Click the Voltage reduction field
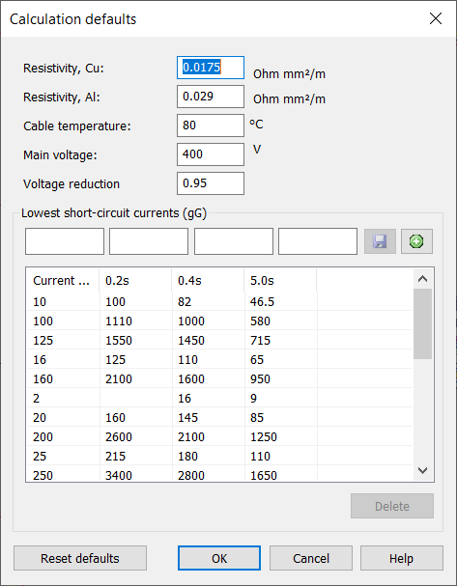Image resolution: width=457 pixels, height=586 pixels. click(x=211, y=183)
